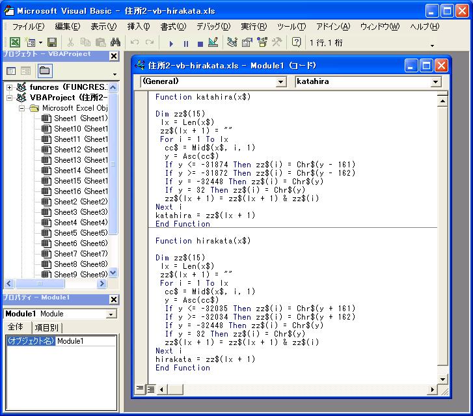This screenshot has height=416, width=473.
Task: Click project tree scroll right arrow
Action: tap(101, 283)
